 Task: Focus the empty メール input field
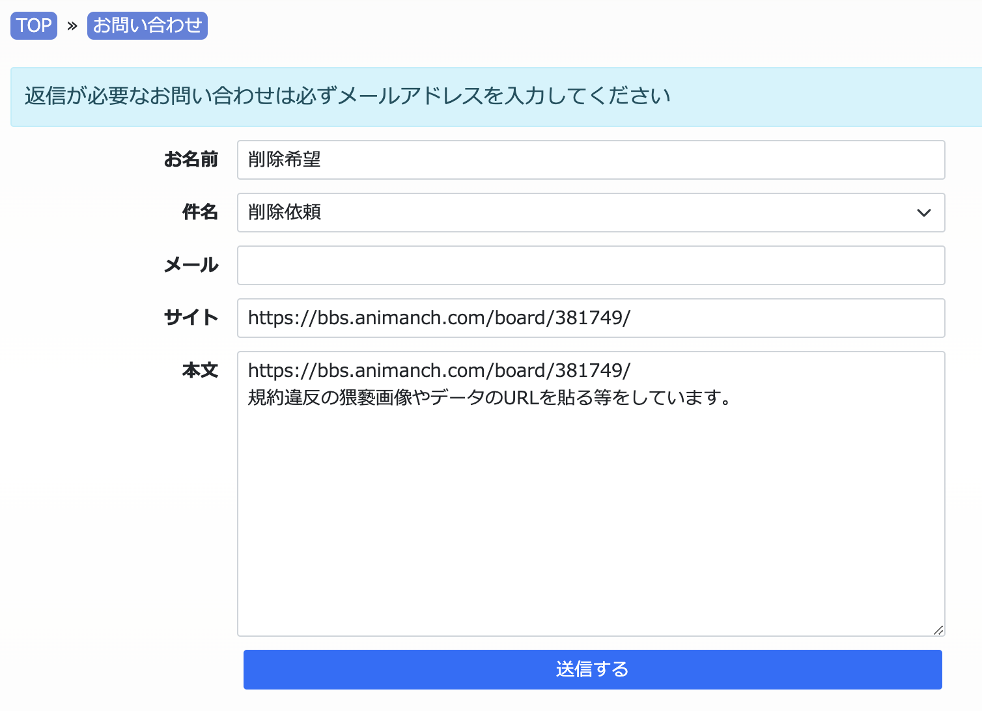coord(590,265)
